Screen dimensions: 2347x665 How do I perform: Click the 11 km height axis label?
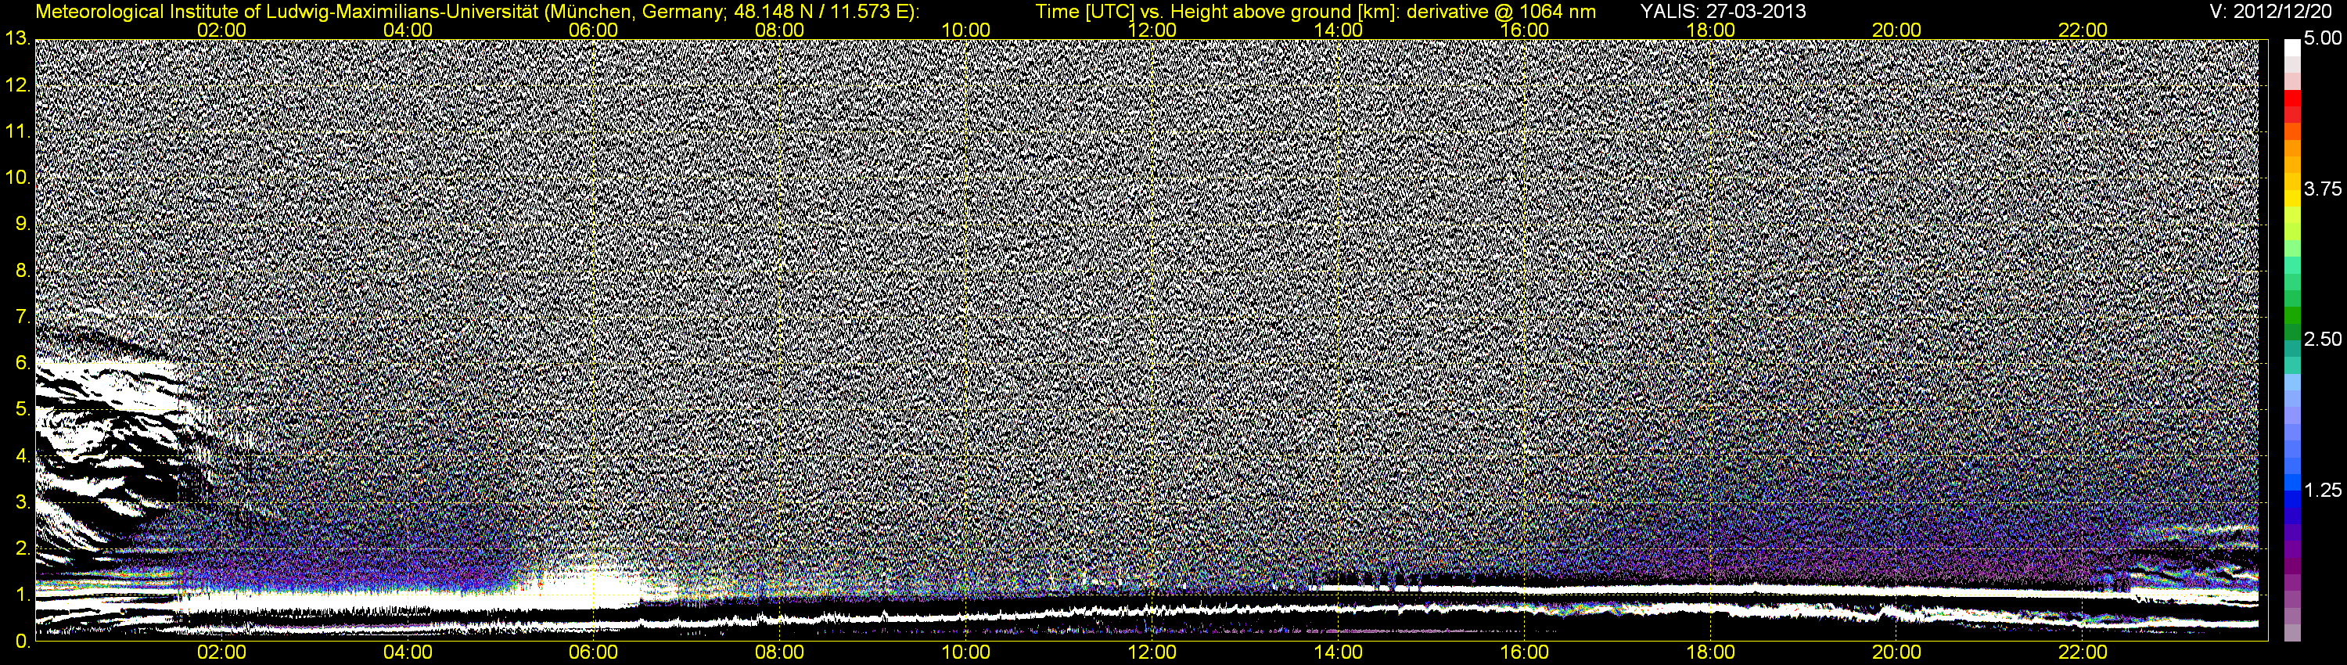point(18,131)
